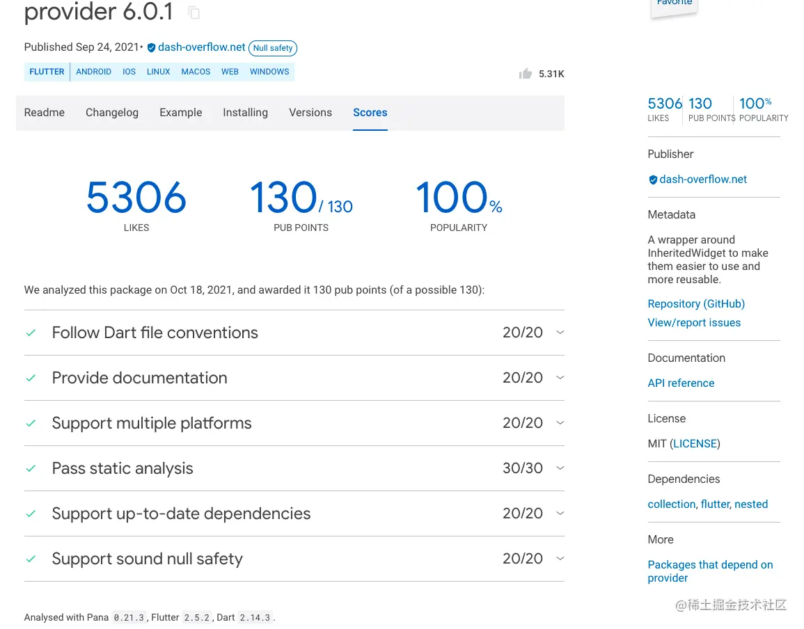
Task: Click the FLUTTER SDK tag
Action: pyautogui.click(x=47, y=72)
